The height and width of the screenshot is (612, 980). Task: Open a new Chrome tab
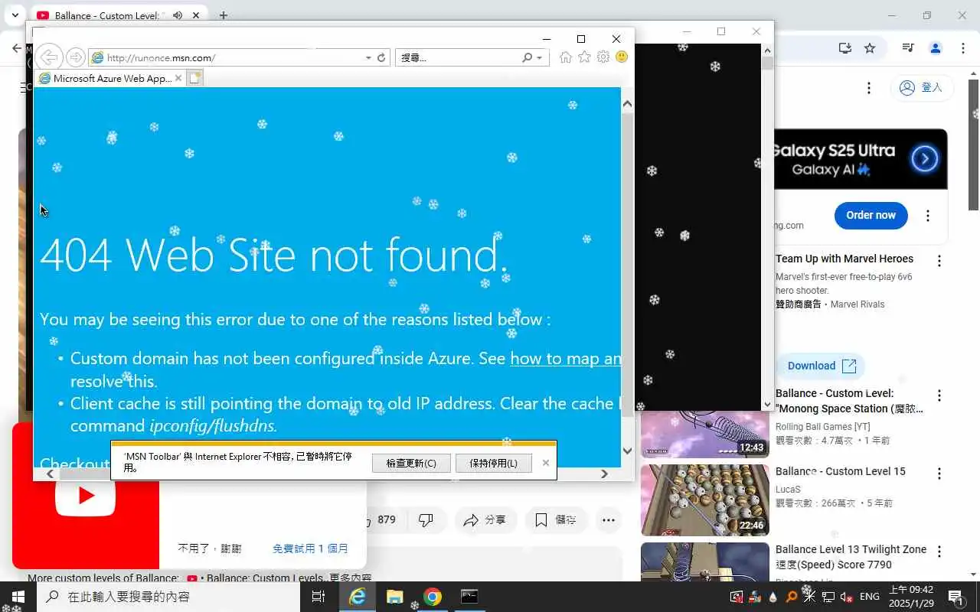point(224,15)
